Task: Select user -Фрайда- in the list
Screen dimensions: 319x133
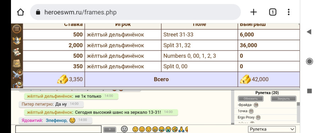Action: pos(245,105)
